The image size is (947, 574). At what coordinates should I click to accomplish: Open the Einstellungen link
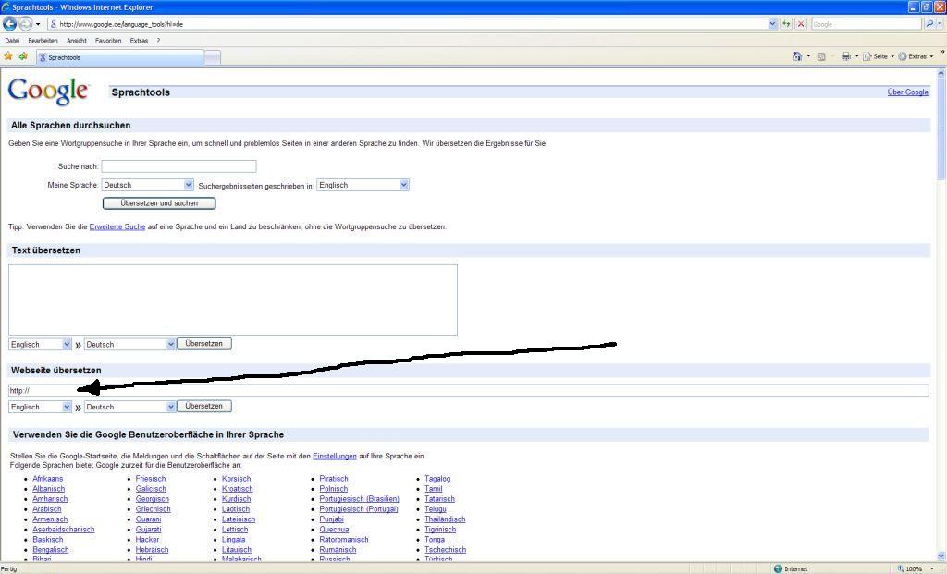(x=335, y=456)
